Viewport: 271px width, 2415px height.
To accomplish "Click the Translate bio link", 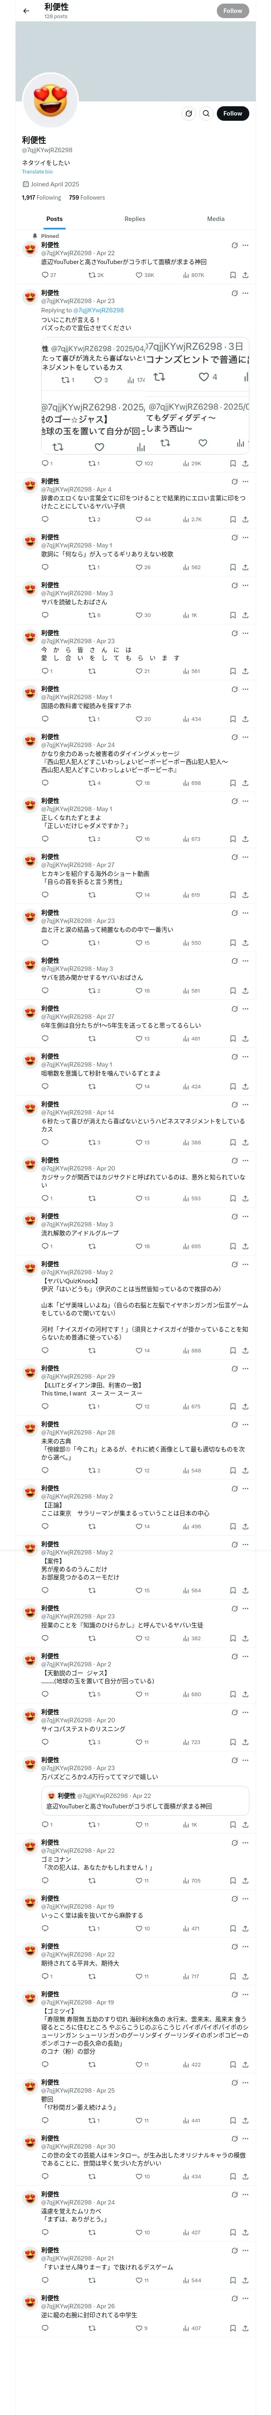I will click(x=37, y=171).
